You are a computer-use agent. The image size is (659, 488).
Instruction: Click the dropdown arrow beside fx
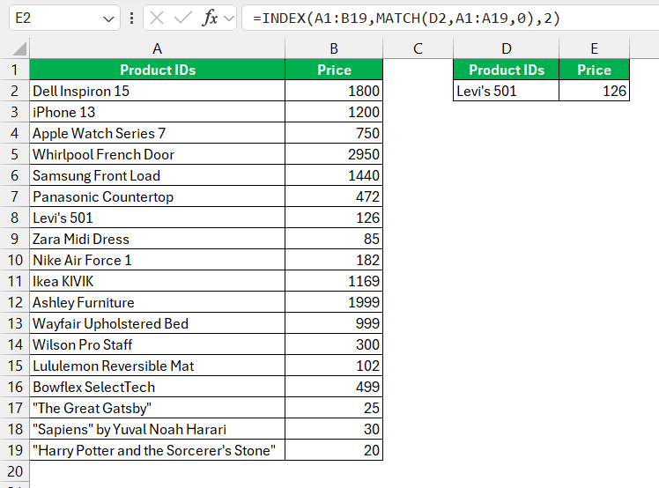click(x=229, y=18)
